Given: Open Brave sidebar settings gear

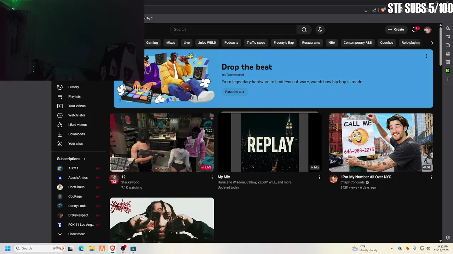Looking at the screenshot, I should pos(448,238).
